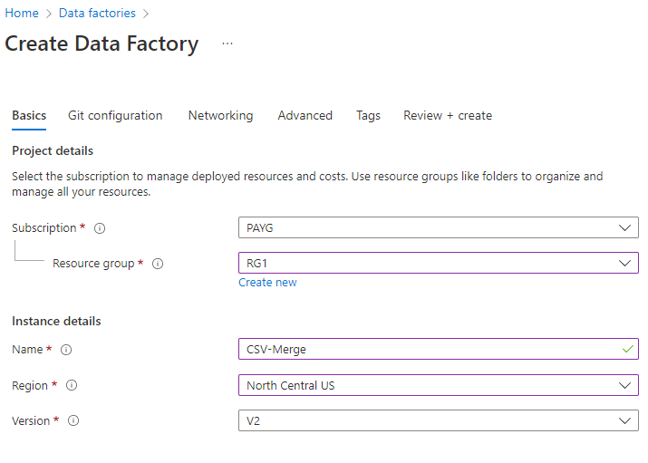Click the Version info icon

pyautogui.click(x=73, y=420)
